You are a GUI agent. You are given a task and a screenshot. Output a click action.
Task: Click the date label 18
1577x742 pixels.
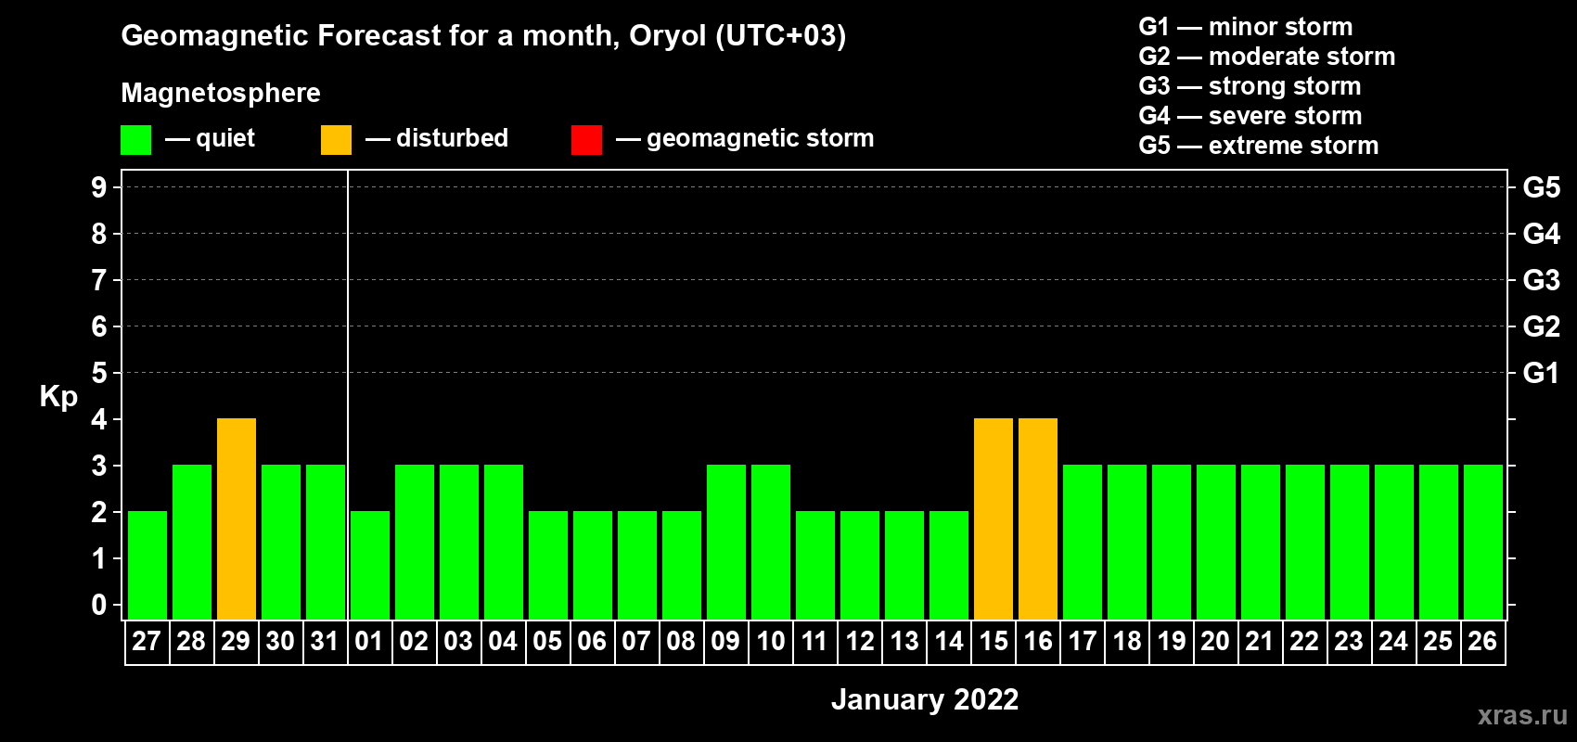[x=1126, y=642]
